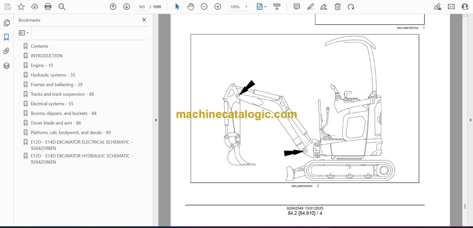Click the zoom out minus icon
473x228 pixels.
(x=204, y=7)
